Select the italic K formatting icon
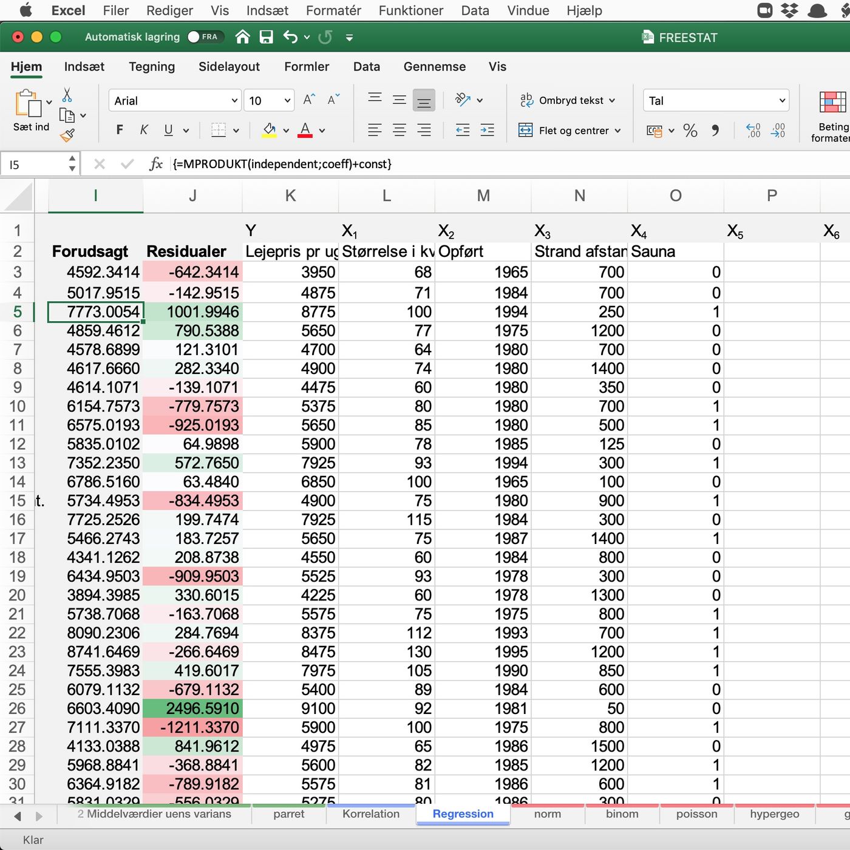This screenshot has height=850, width=850. (143, 129)
